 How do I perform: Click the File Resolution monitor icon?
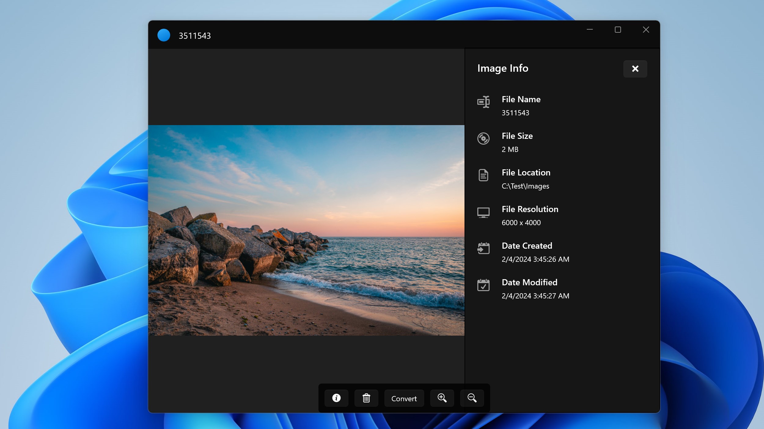(x=483, y=212)
